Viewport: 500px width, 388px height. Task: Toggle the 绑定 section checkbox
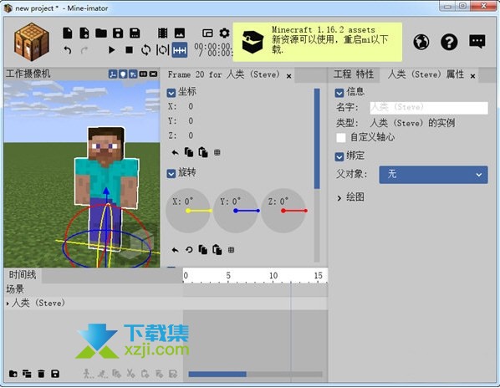(339, 156)
